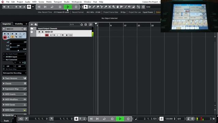The image size is (218, 123).
Task: Click Edit Channel Settings in Inspector
Action: [25, 29]
